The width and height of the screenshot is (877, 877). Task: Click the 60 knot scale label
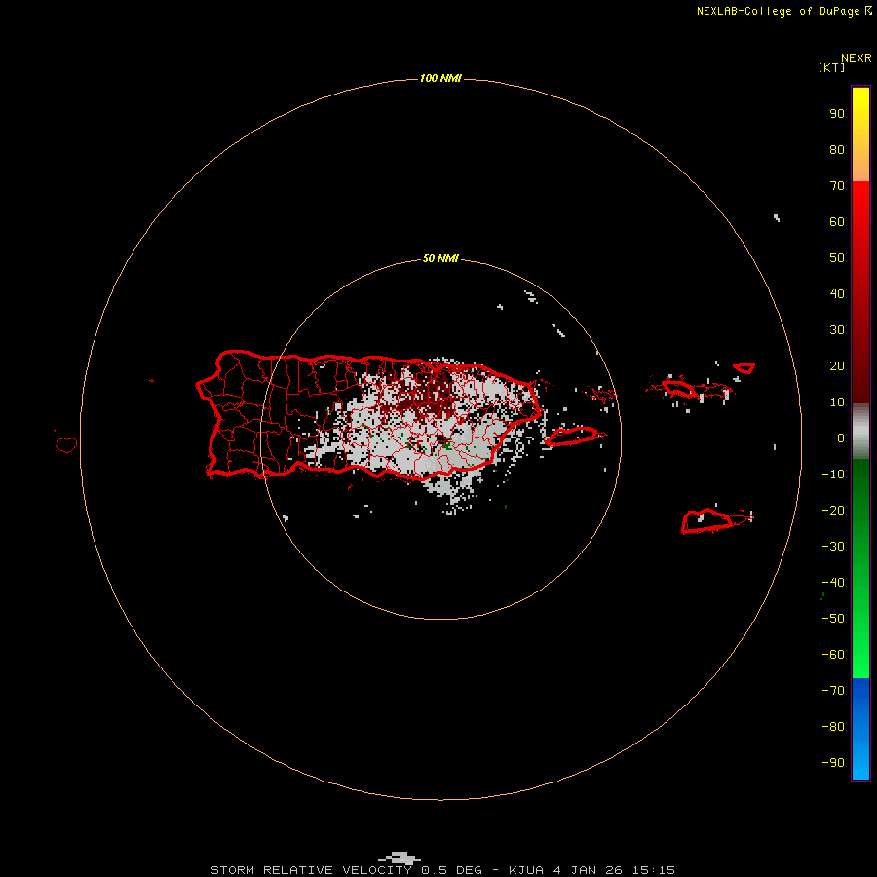[837, 221]
